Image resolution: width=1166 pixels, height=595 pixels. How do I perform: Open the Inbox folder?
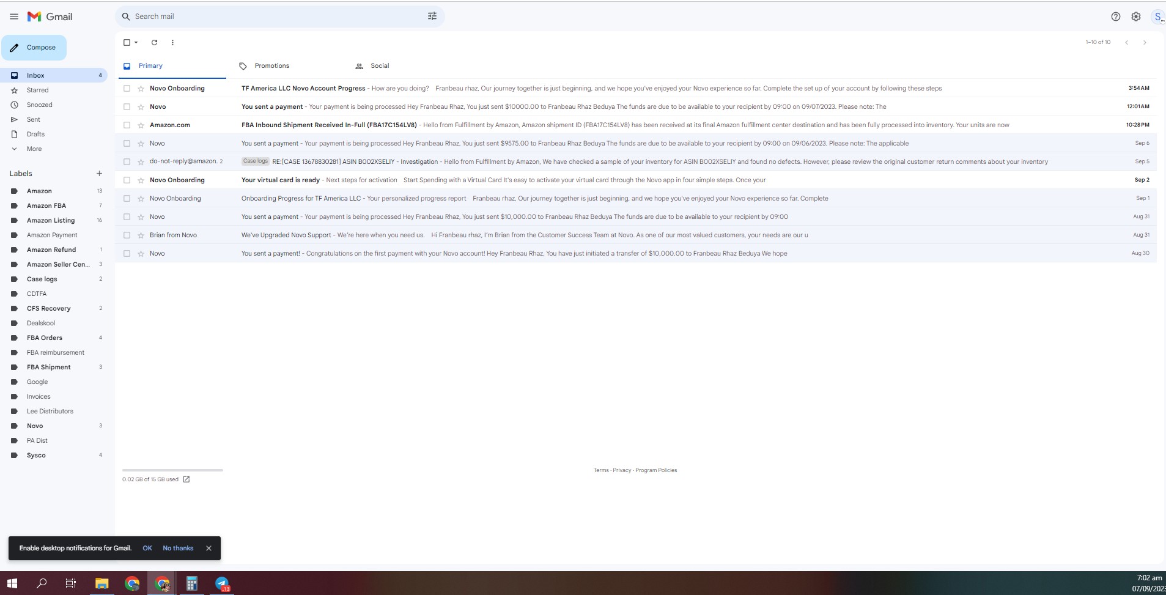coord(54,75)
